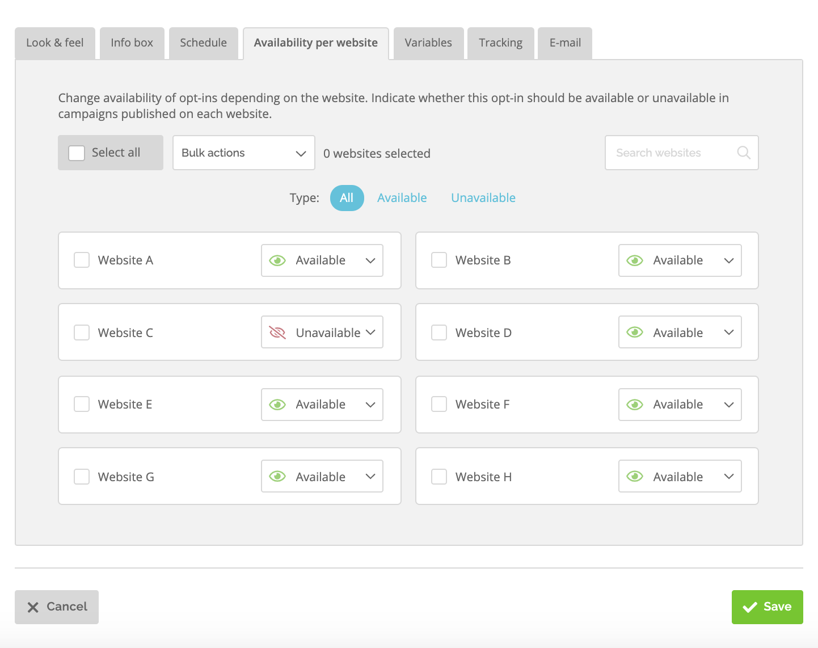Expand Website D availability dropdown arrow
Viewport: 818px width, 648px height.
click(x=729, y=333)
